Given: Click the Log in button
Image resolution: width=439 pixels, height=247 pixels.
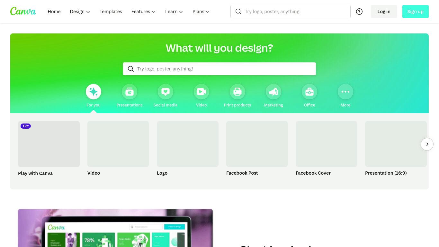Looking at the screenshot, I should [x=384, y=12].
